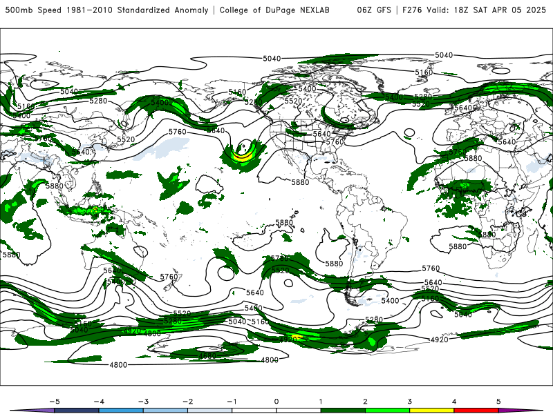
Task: Click the red 4 to 5 colorbar segment
Action: pos(476,411)
